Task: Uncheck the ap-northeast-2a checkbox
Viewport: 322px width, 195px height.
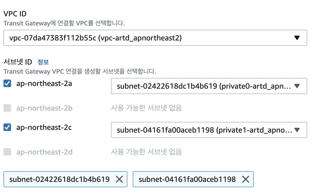Action: (x=7, y=84)
